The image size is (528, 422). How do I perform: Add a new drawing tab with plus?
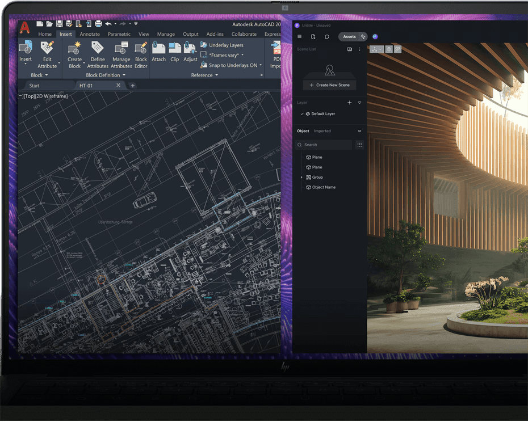pos(133,86)
